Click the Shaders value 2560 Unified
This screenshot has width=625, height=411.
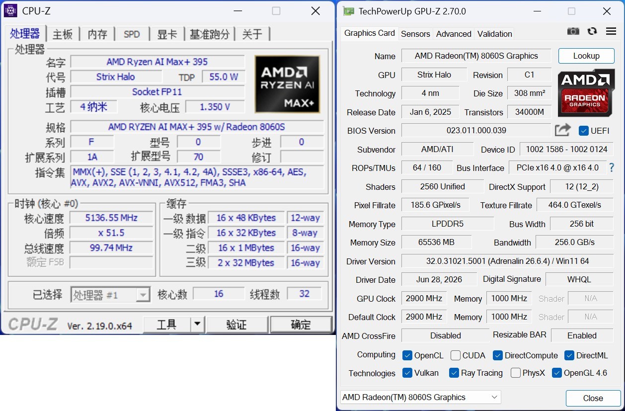(442, 186)
